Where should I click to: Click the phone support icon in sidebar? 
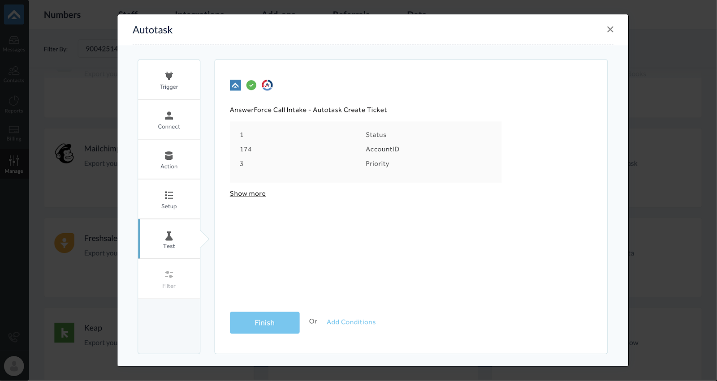(x=14, y=337)
